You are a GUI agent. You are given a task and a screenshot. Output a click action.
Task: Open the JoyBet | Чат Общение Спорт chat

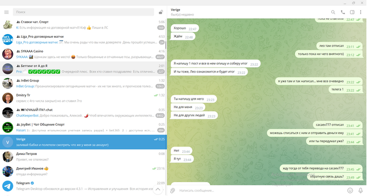click(83, 127)
